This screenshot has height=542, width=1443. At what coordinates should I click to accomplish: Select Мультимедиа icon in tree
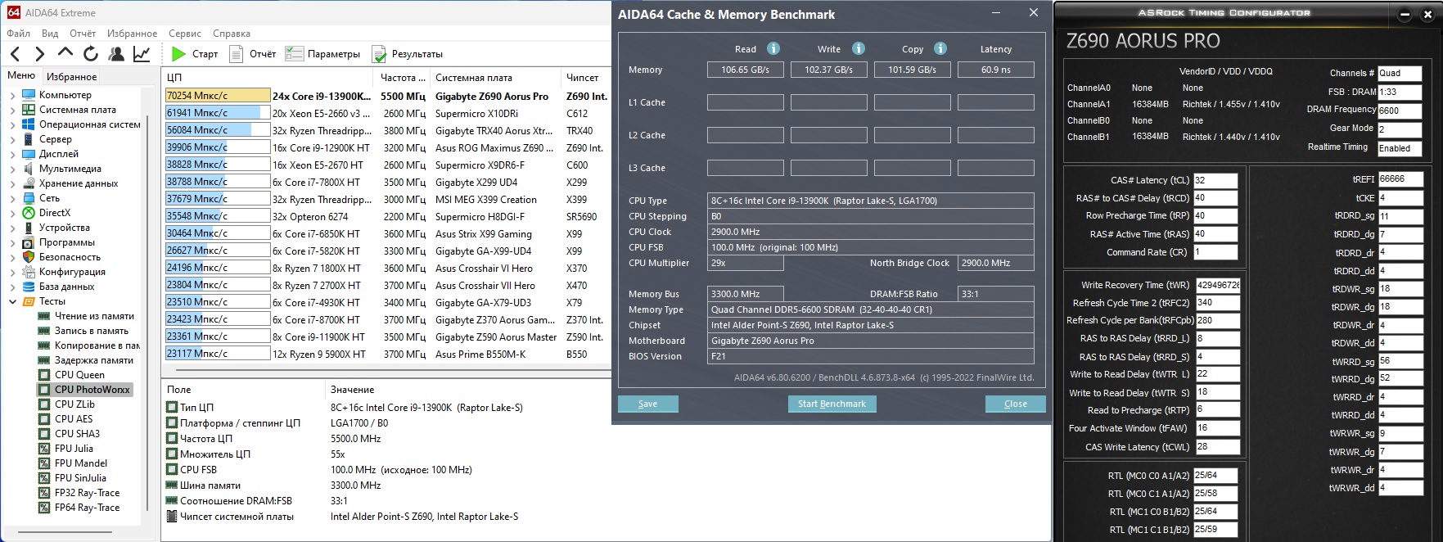coord(29,169)
